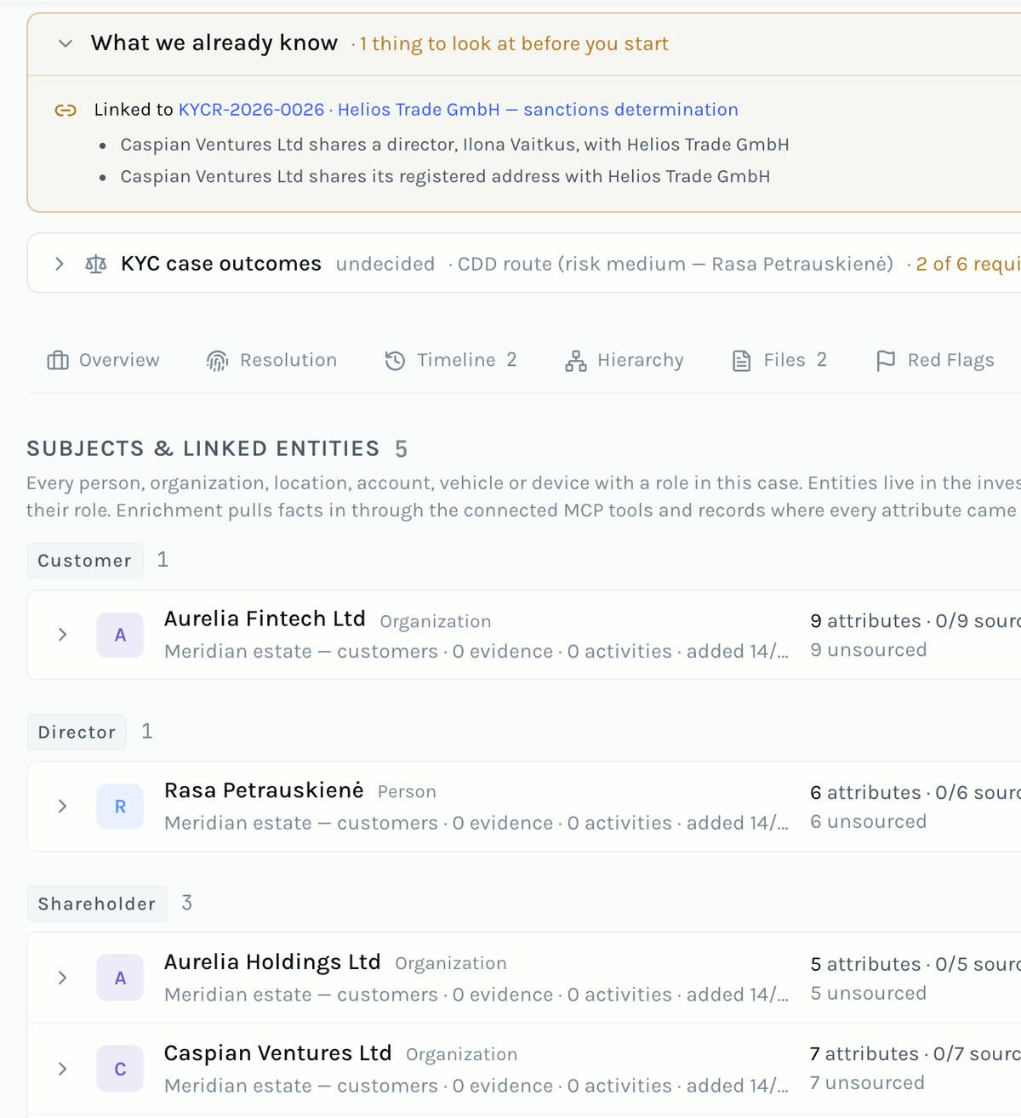Select the Aurelia Fintech Ltd entity name
The width and height of the screenshot is (1021, 1118).
[x=265, y=619]
